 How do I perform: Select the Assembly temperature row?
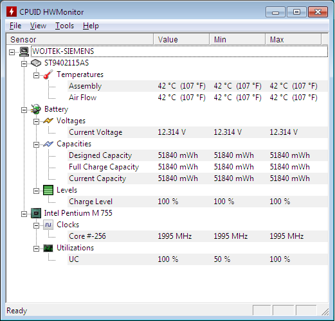[197, 86]
